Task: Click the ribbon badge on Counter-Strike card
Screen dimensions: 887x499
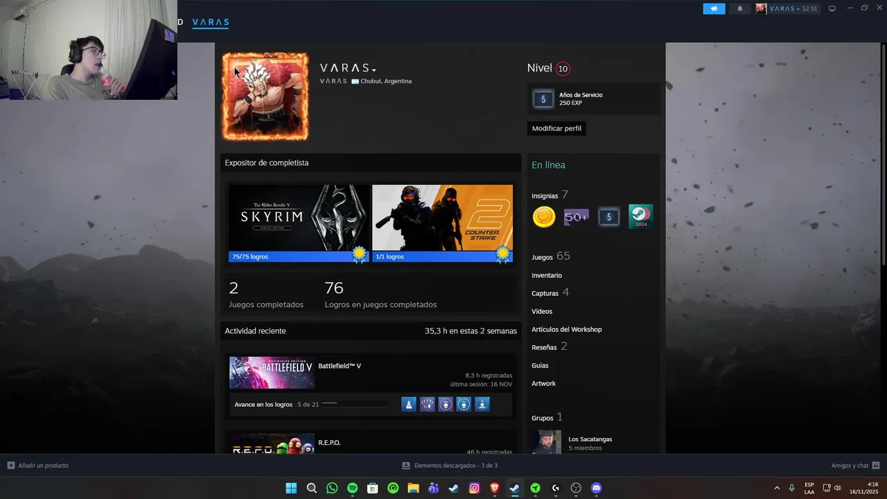Action: pos(502,255)
